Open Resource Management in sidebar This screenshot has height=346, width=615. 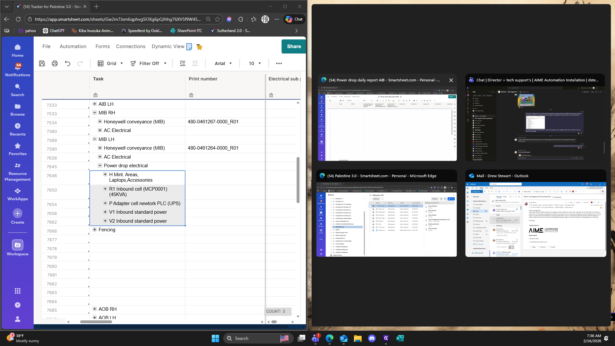tap(18, 172)
